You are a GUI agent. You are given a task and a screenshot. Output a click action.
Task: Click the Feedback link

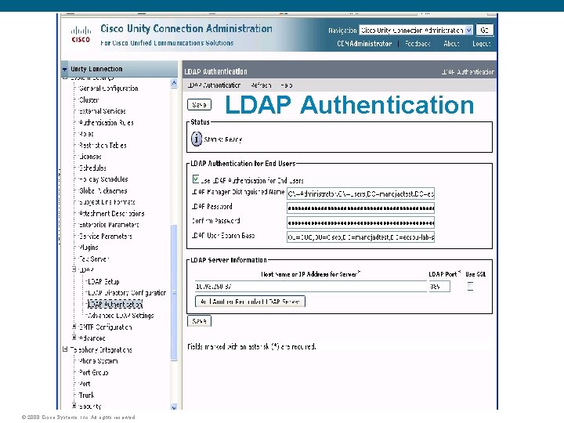point(418,44)
